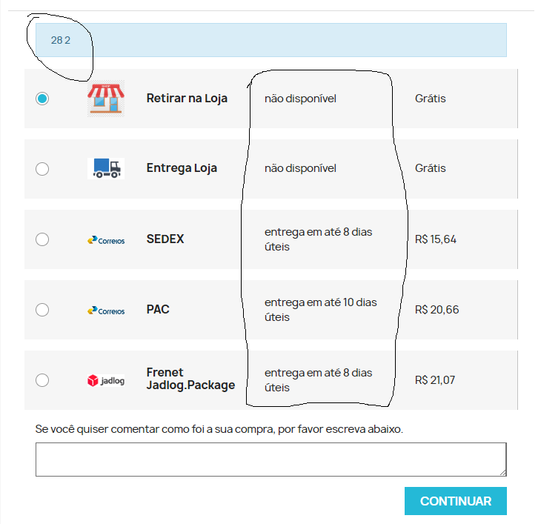Click the Retirar na Loja label
This screenshot has width=541, height=524.
coord(187,99)
